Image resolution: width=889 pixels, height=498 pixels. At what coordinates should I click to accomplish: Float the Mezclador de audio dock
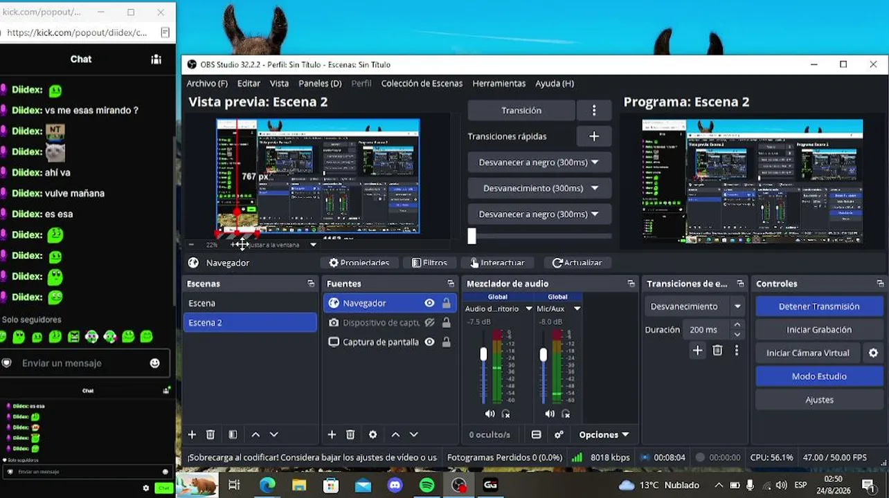[x=631, y=284]
